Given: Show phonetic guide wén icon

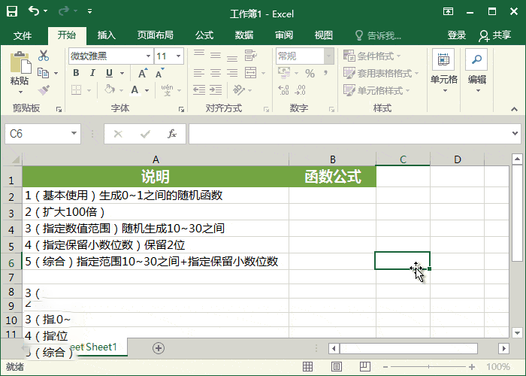Looking at the screenshot, I should (167, 90).
